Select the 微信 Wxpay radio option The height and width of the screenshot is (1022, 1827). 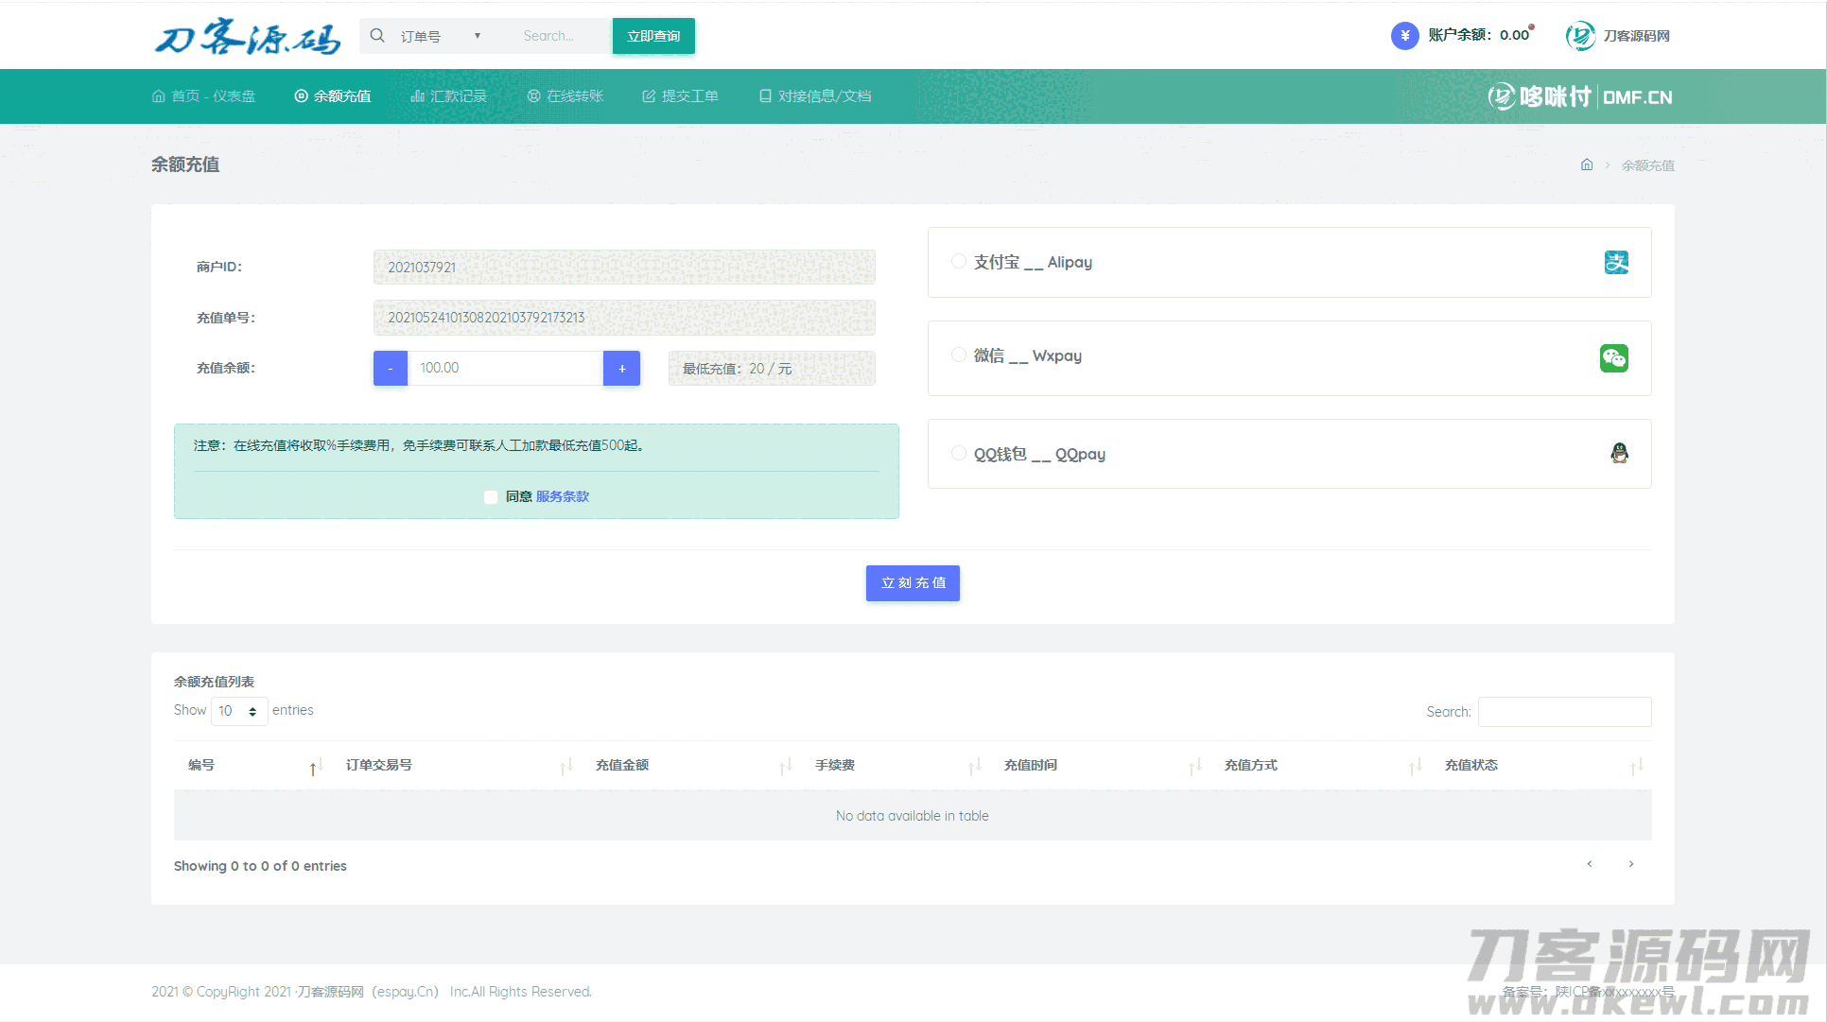point(959,355)
